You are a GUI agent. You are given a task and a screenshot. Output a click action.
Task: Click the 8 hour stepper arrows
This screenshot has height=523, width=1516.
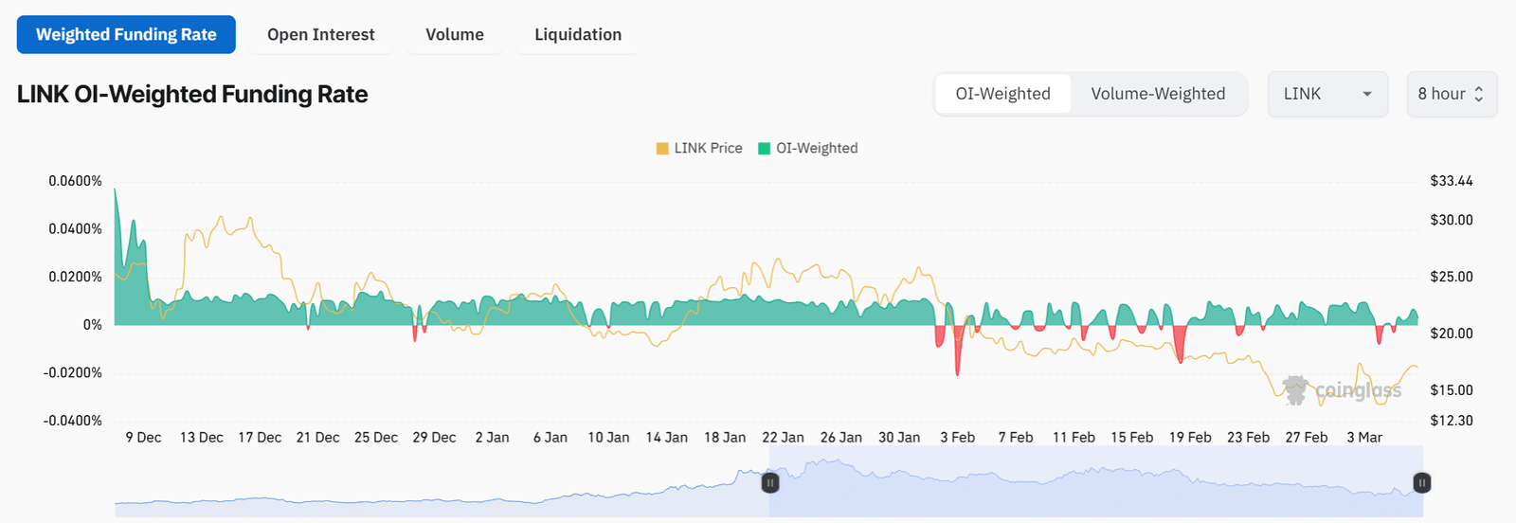(1478, 95)
